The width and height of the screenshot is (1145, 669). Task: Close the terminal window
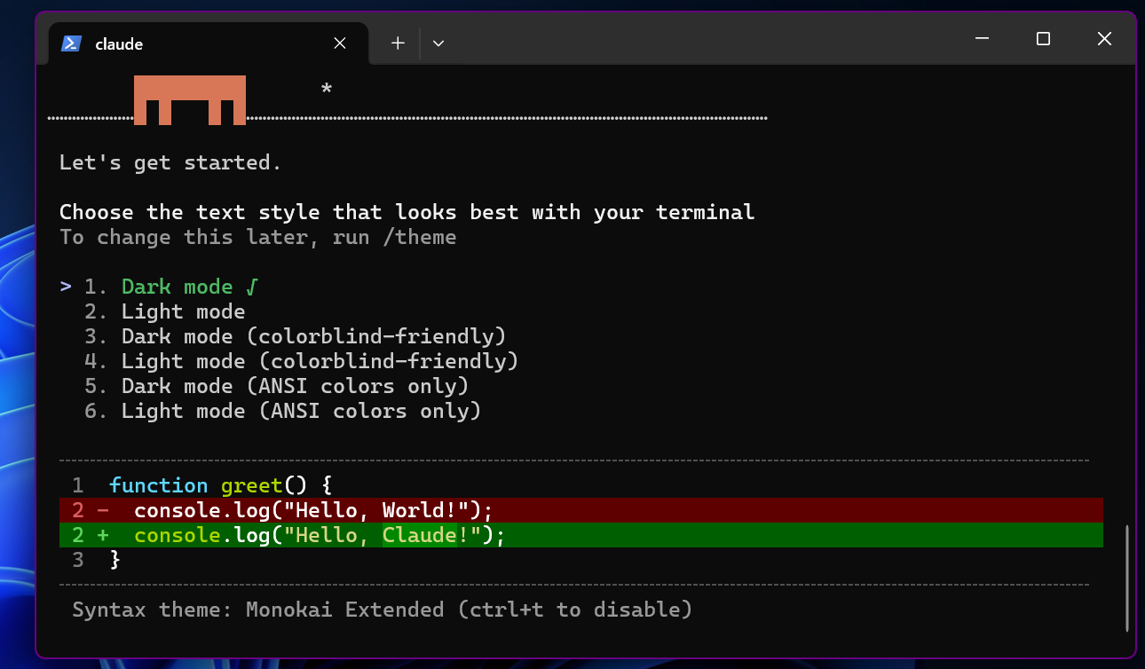pyautogui.click(x=1104, y=39)
